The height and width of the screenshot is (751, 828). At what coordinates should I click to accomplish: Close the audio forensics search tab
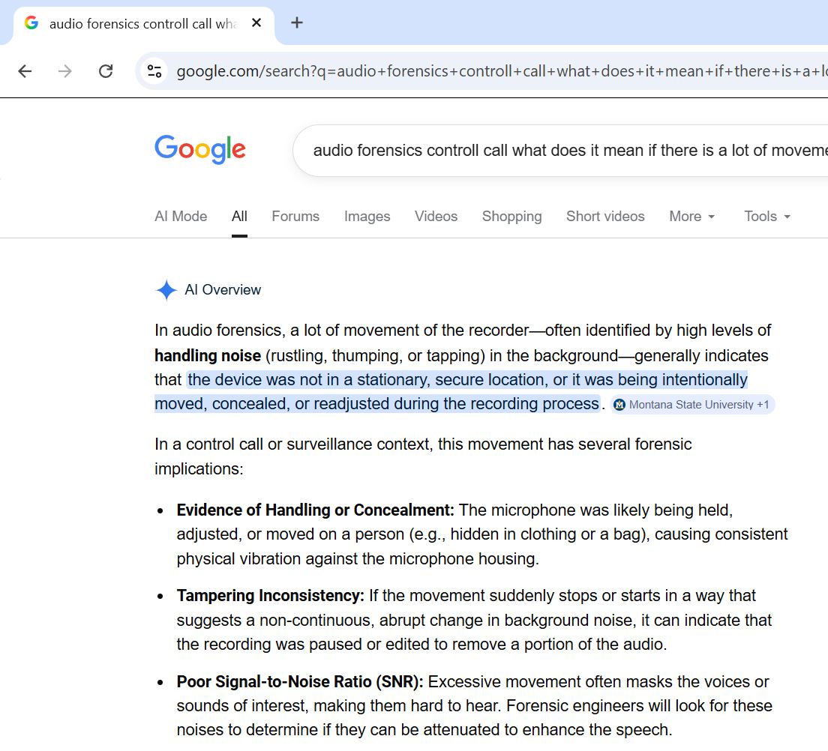256,22
